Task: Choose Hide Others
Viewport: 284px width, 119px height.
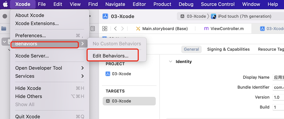Action: point(50,96)
